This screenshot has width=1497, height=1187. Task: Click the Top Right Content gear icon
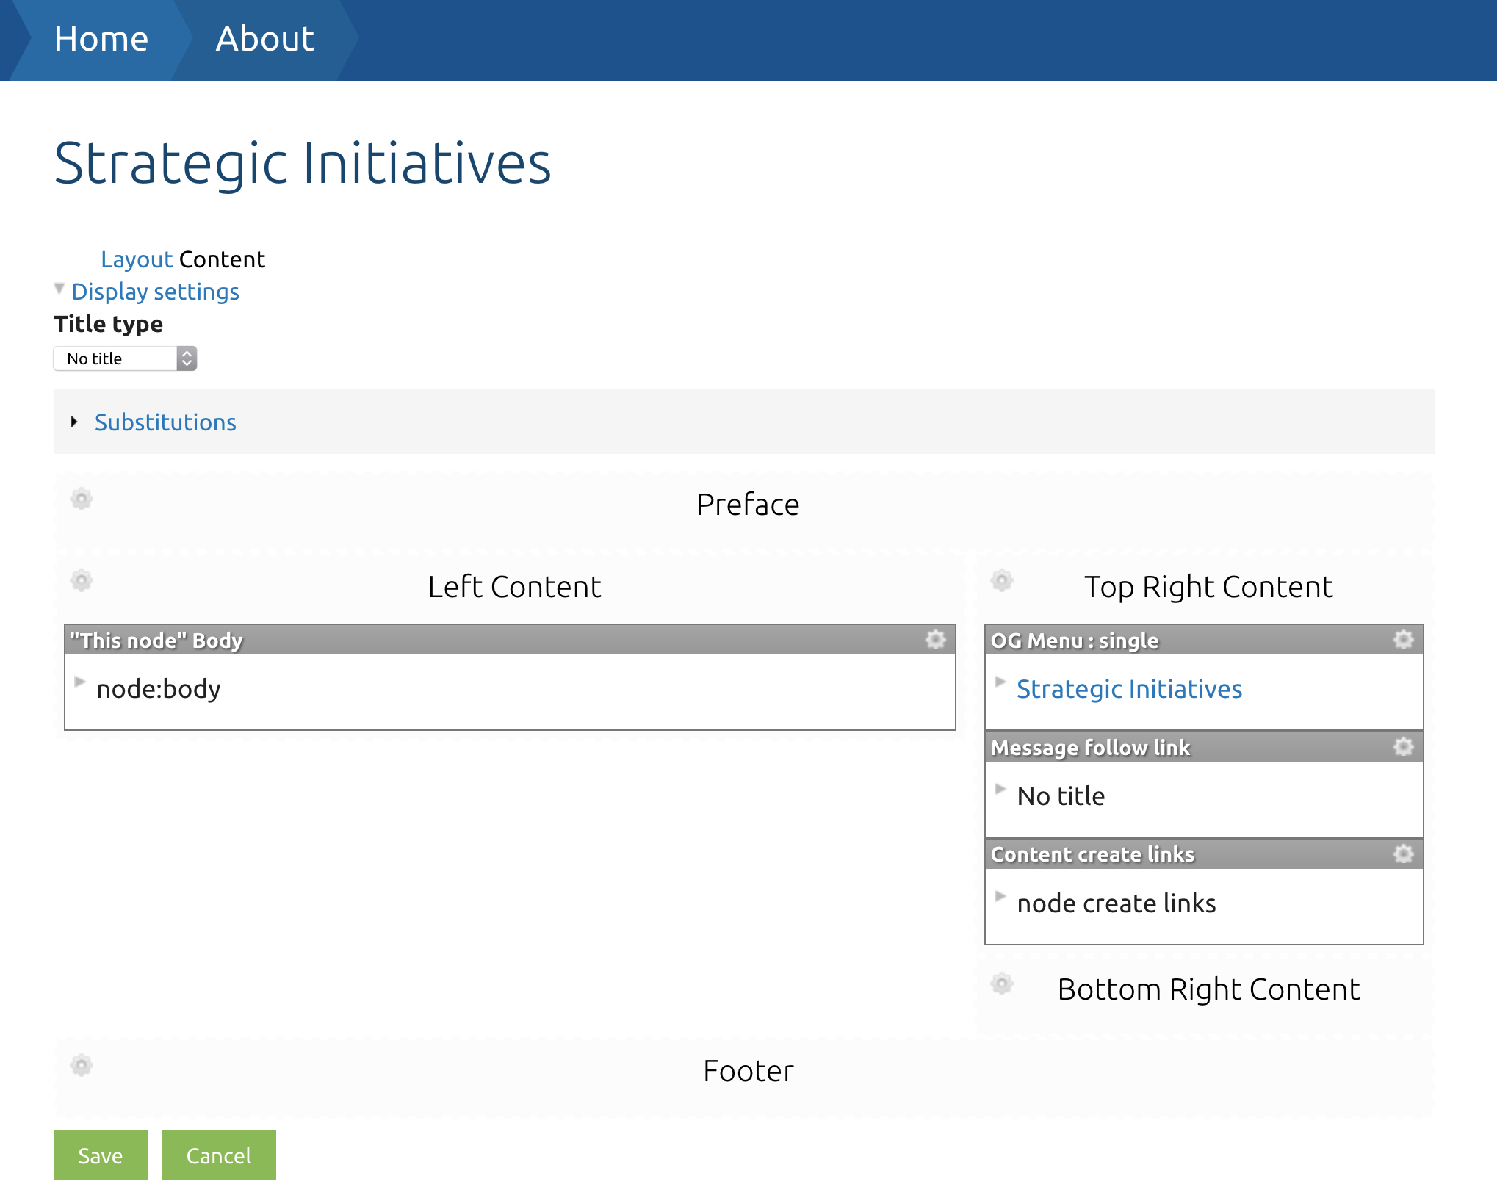coord(1001,580)
